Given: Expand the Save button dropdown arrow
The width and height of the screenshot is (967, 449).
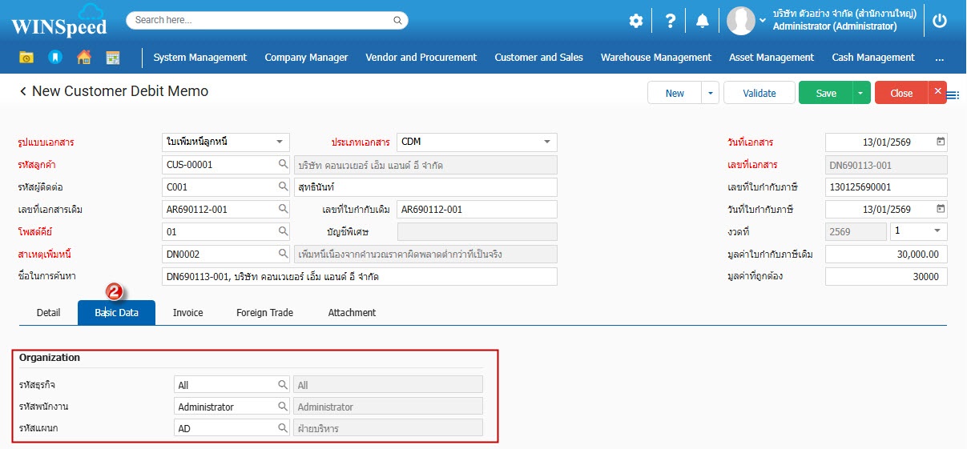Looking at the screenshot, I should point(861,94).
